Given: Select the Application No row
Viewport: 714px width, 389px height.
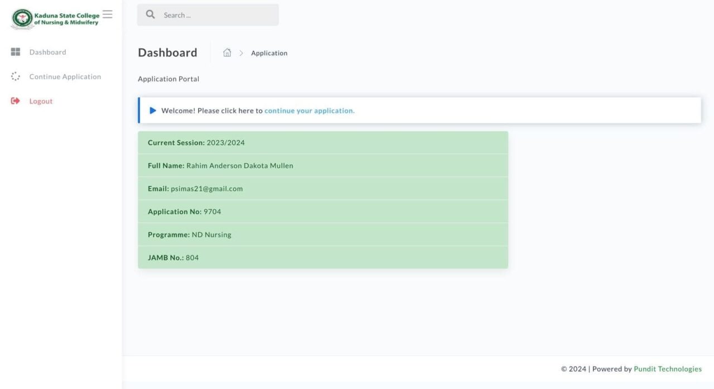Looking at the screenshot, I should (x=322, y=212).
